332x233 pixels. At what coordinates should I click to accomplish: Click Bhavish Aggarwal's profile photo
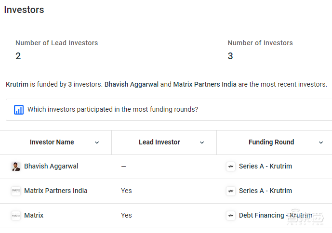click(x=16, y=167)
